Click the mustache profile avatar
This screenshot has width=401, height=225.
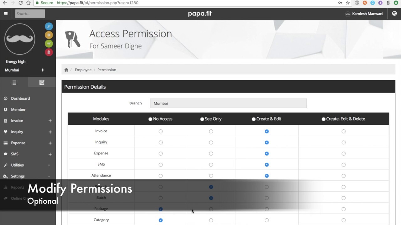[19, 39]
